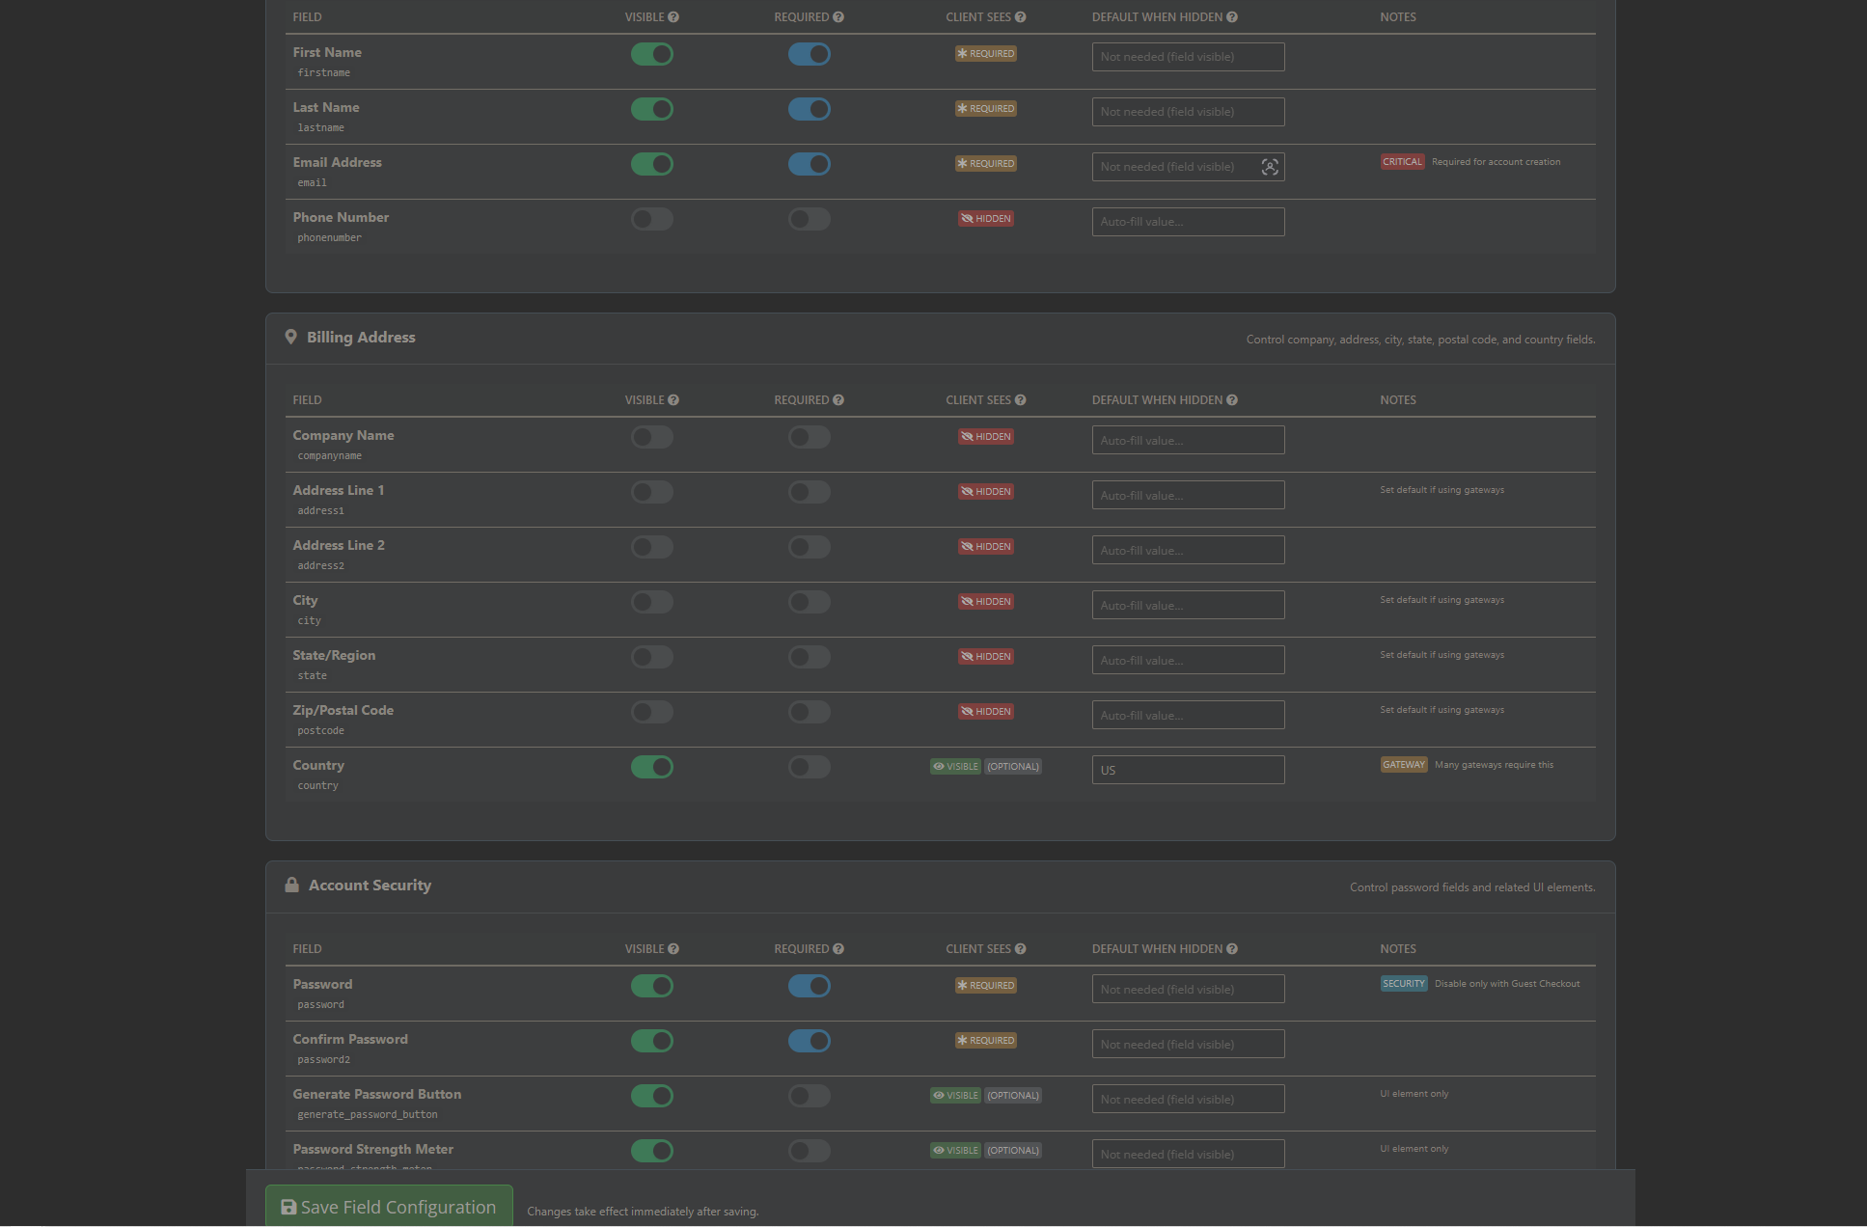Image resolution: width=1867 pixels, height=1227 pixels.
Task: Click the Required help icon in Account Security header
Action: (x=838, y=949)
